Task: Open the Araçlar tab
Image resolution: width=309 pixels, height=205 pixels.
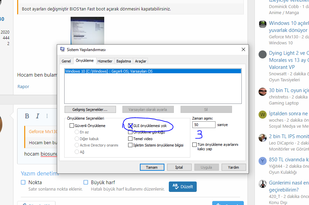Action: point(141,61)
